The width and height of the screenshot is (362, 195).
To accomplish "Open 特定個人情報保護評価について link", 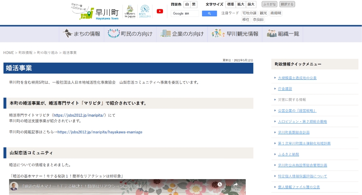I will coord(302,176).
